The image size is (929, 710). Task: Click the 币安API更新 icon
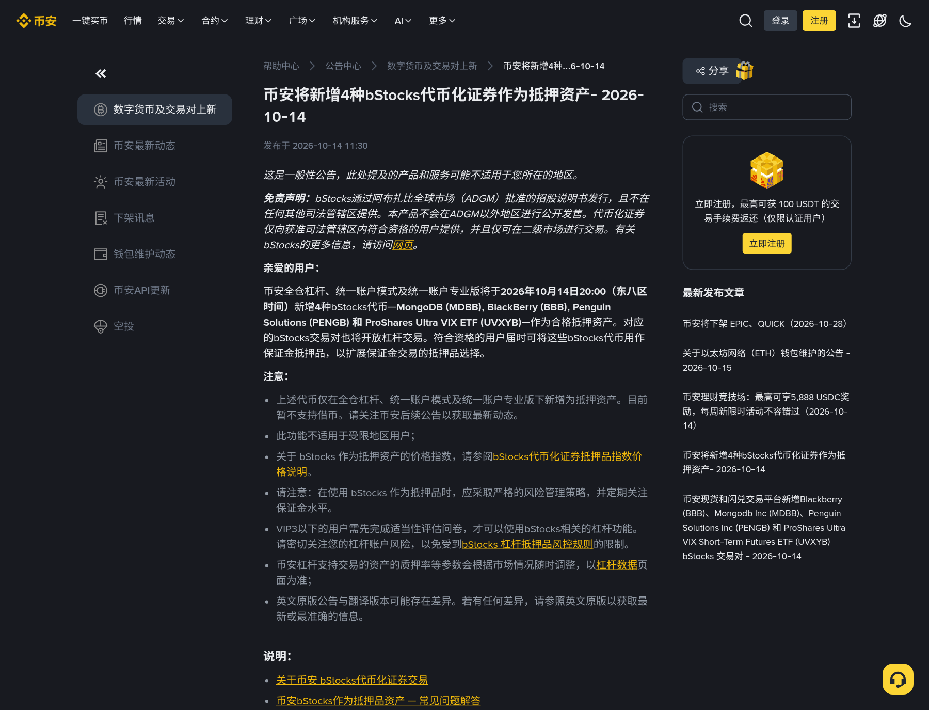(100, 290)
